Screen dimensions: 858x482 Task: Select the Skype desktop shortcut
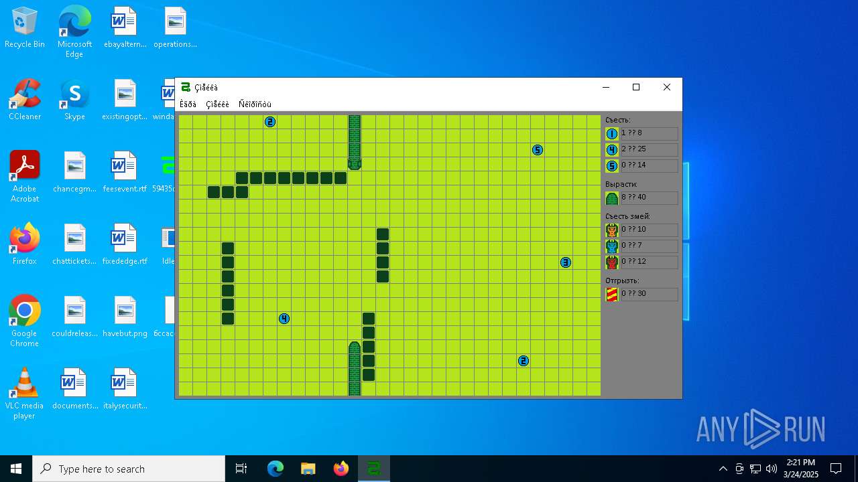(x=74, y=100)
